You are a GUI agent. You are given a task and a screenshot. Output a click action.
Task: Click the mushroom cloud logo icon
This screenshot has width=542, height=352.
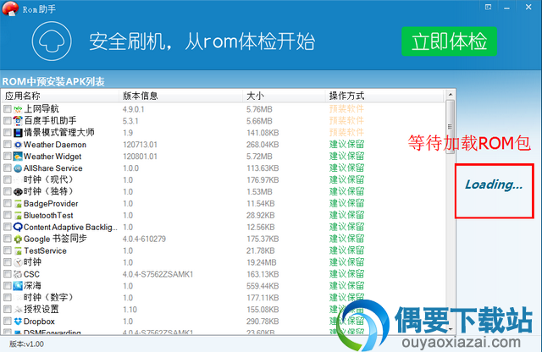52,41
